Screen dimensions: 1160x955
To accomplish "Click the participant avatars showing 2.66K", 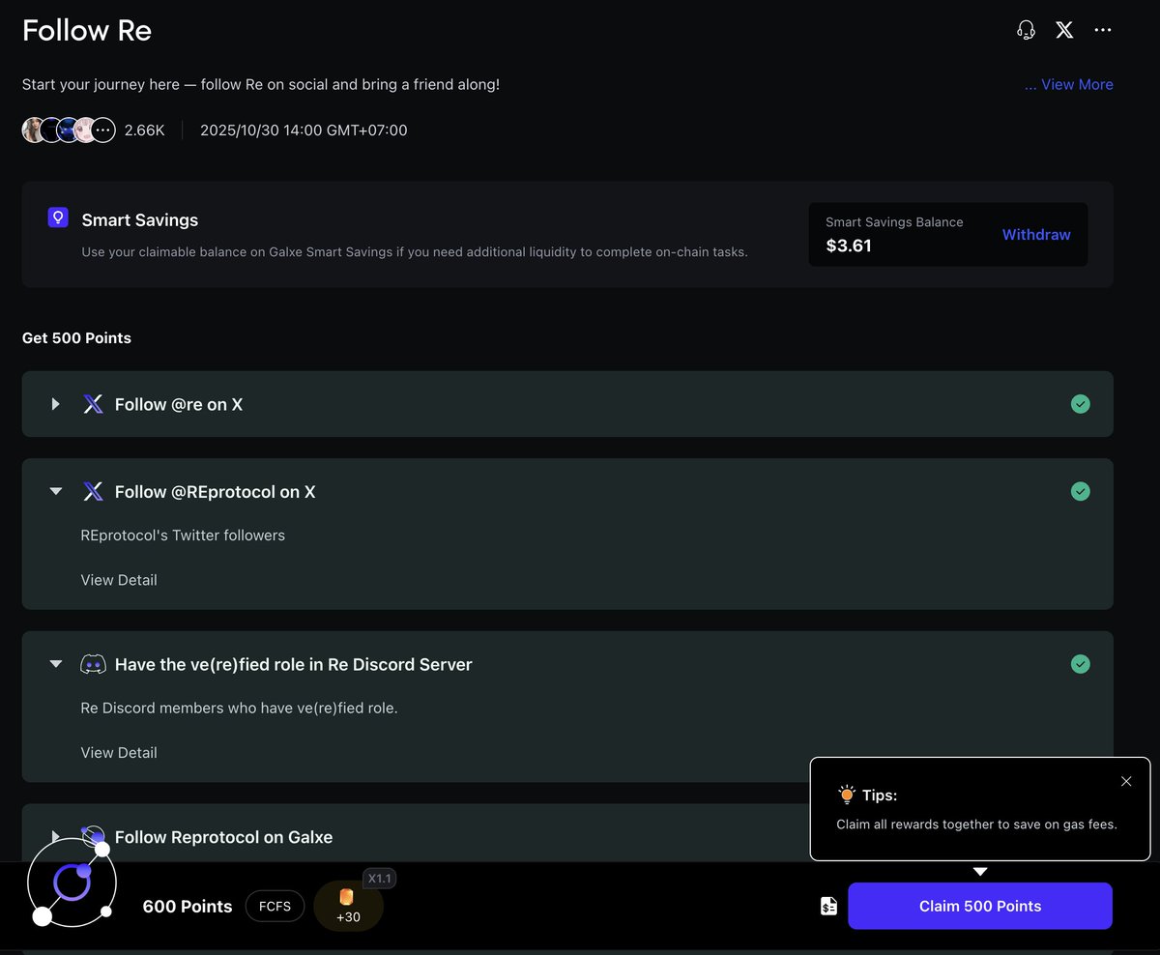I will click(68, 129).
